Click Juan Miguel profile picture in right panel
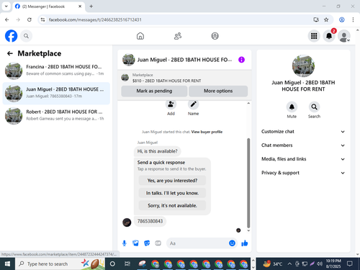 click(x=303, y=66)
